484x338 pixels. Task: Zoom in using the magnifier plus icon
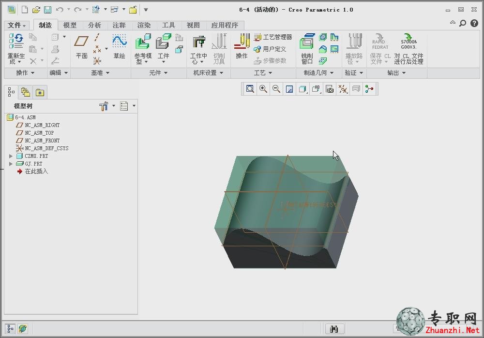tap(263, 89)
